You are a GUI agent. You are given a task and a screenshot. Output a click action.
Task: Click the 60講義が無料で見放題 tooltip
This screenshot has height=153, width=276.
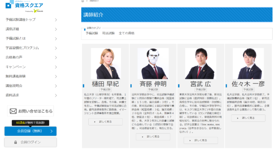coord(31,123)
